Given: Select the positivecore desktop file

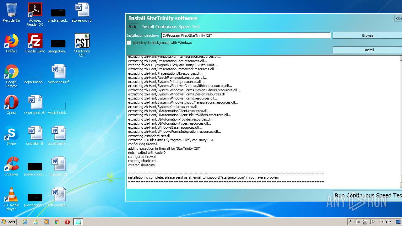Looking at the screenshot, I should (35, 169).
